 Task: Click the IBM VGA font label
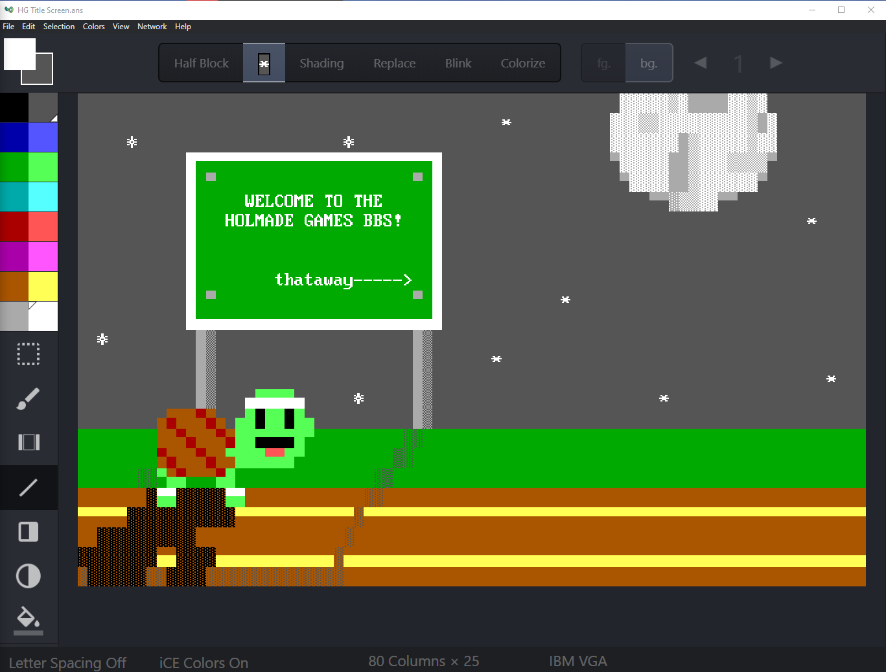(578, 661)
